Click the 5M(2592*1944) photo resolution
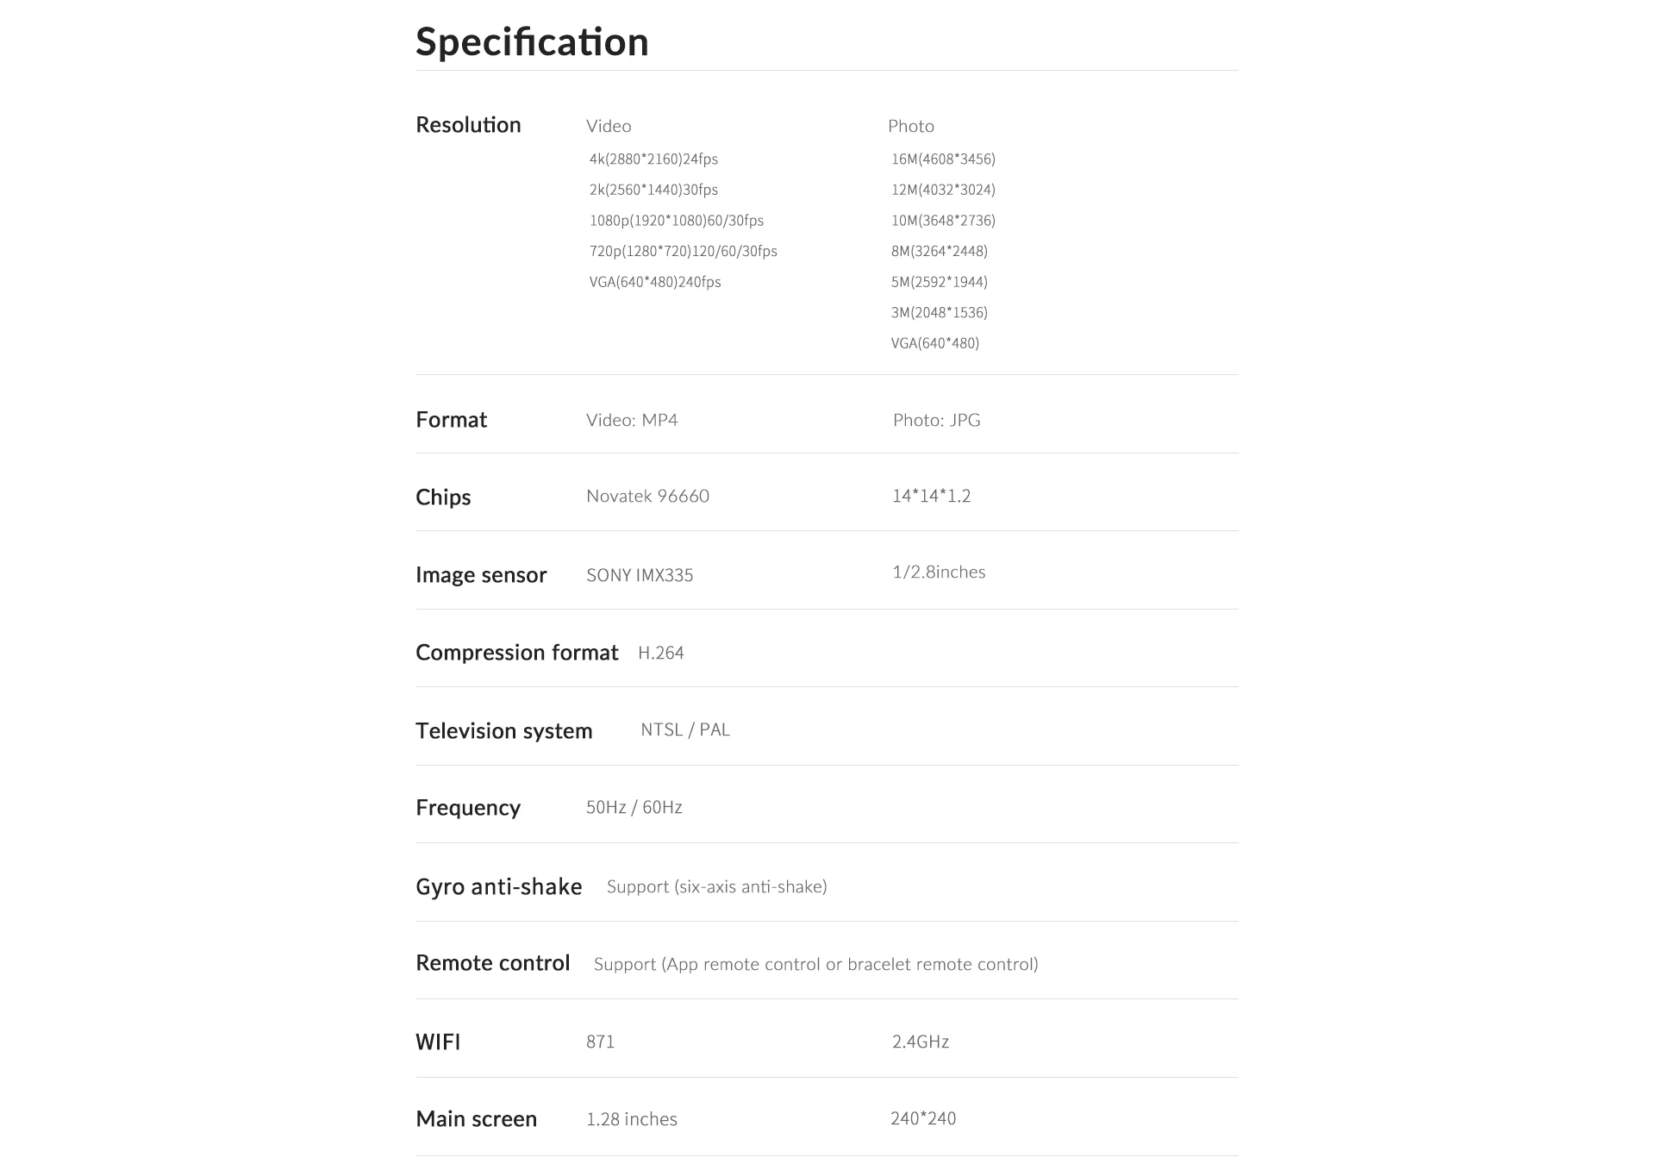The width and height of the screenshot is (1655, 1164). [939, 282]
